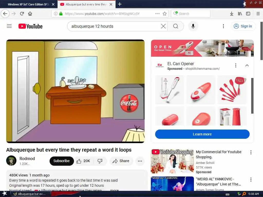
Task: Open more actions ellipsis under video
Action: pos(140,161)
